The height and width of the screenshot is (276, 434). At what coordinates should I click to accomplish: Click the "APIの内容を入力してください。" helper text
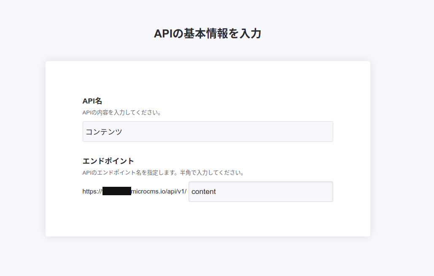tap(122, 113)
